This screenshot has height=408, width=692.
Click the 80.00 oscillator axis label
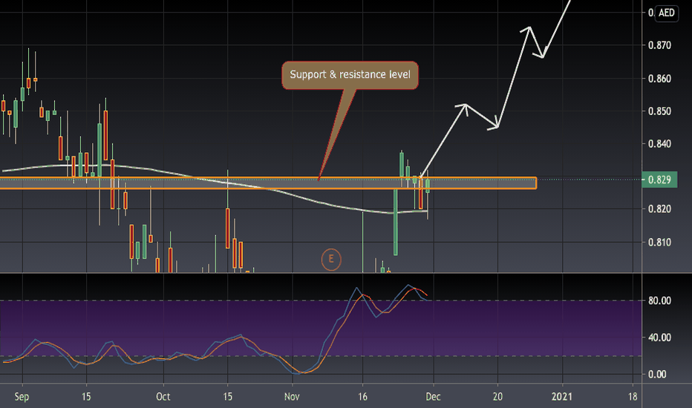[x=659, y=301]
